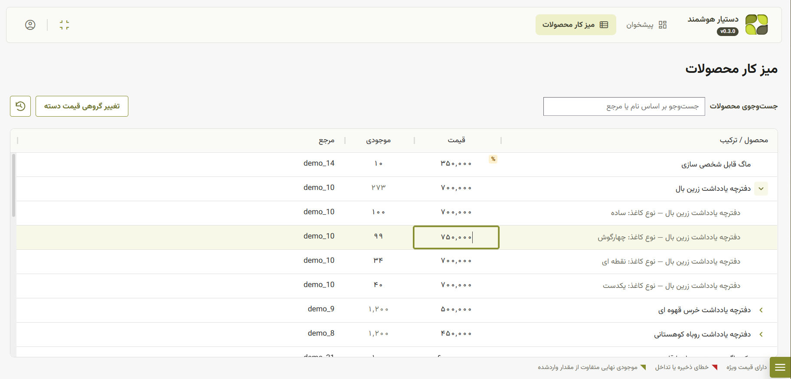Viewport: 791px width, 379px height.
Task: Click the موجودی column header
Action: pos(379,140)
